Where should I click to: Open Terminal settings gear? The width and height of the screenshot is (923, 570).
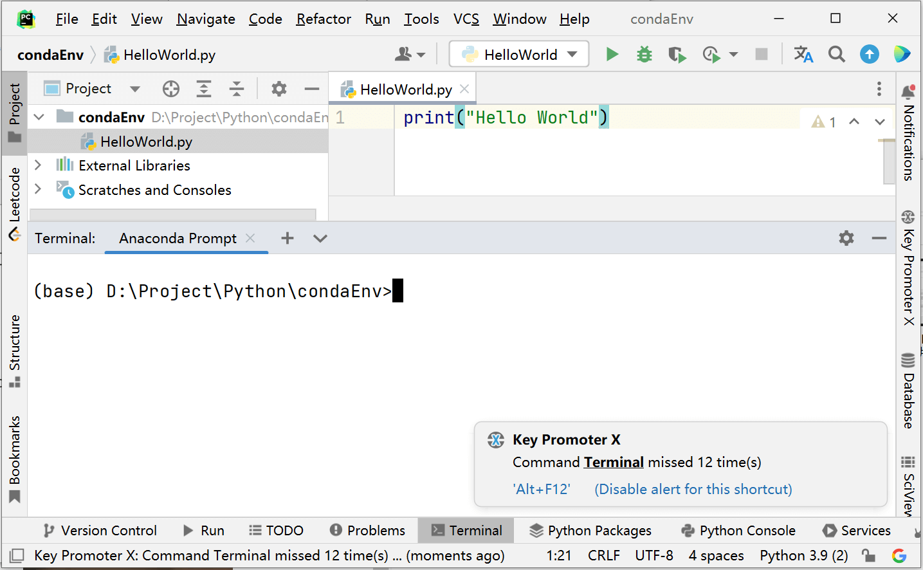point(846,238)
